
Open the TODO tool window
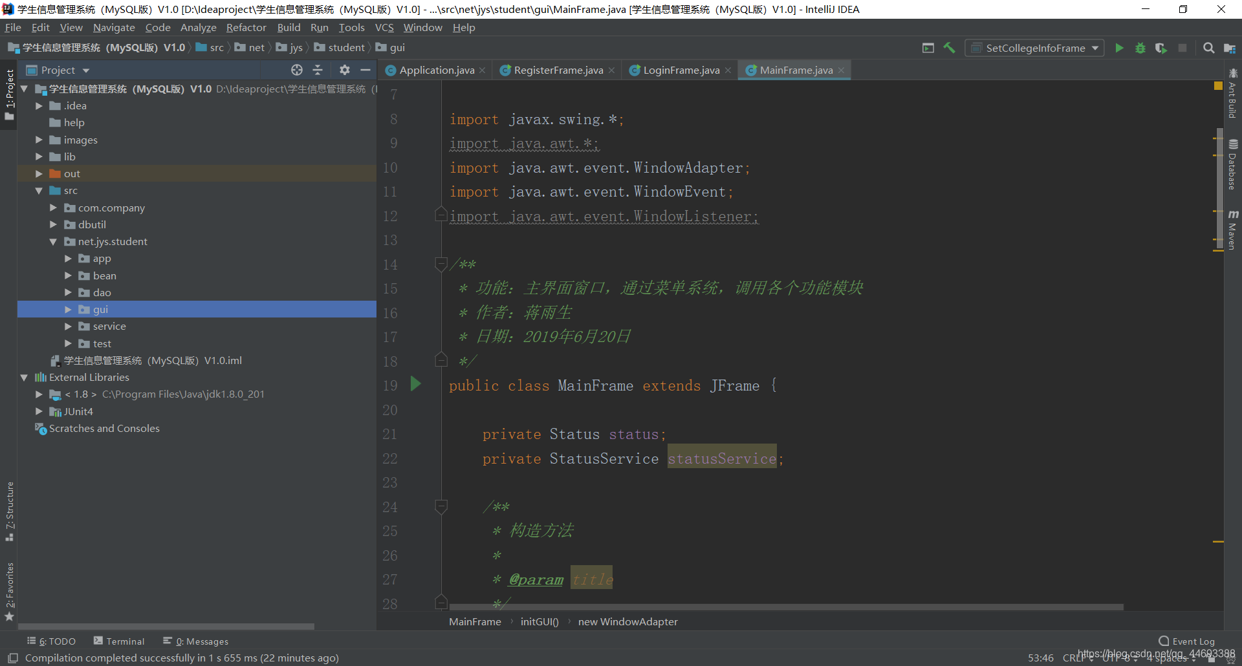pyautogui.click(x=52, y=641)
